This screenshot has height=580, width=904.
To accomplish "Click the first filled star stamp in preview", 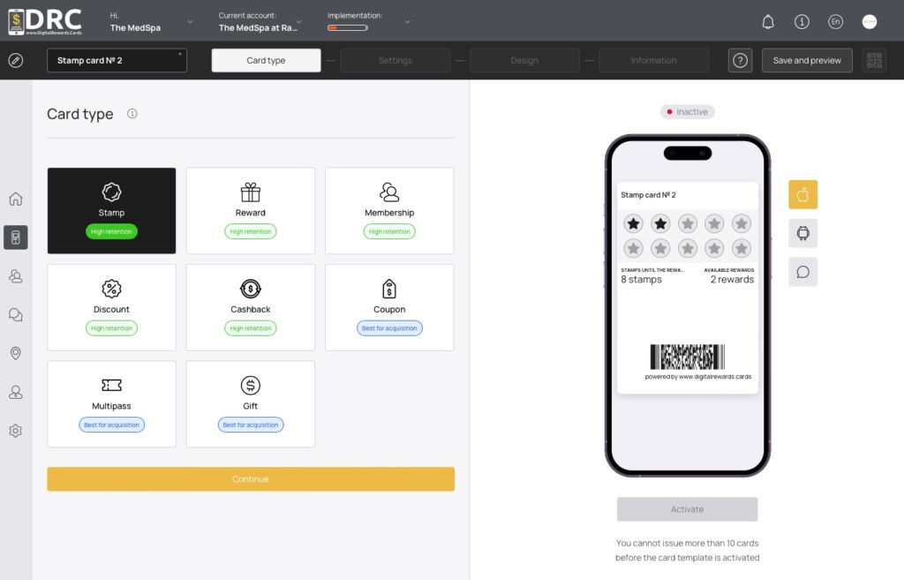I will [633, 223].
